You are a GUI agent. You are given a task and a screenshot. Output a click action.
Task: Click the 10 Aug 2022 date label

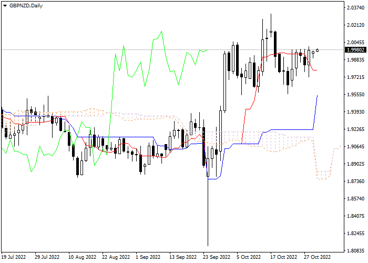(x=82, y=257)
